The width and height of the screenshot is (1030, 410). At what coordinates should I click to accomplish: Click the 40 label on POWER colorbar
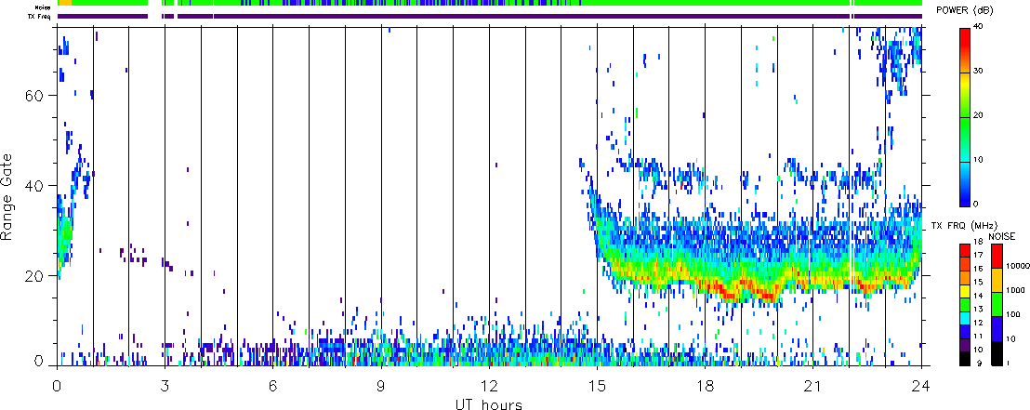(977, 26)
